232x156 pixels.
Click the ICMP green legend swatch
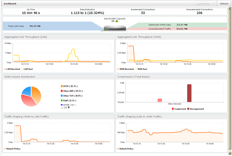(x=62, y=100)
